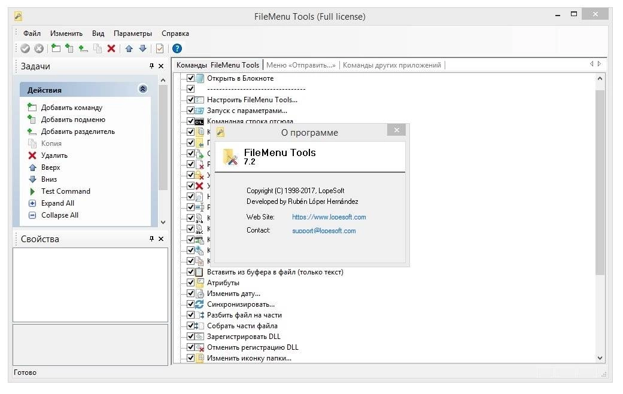Uncheck Настроить FileMenu Tools checkbox

tap(190, 100)
